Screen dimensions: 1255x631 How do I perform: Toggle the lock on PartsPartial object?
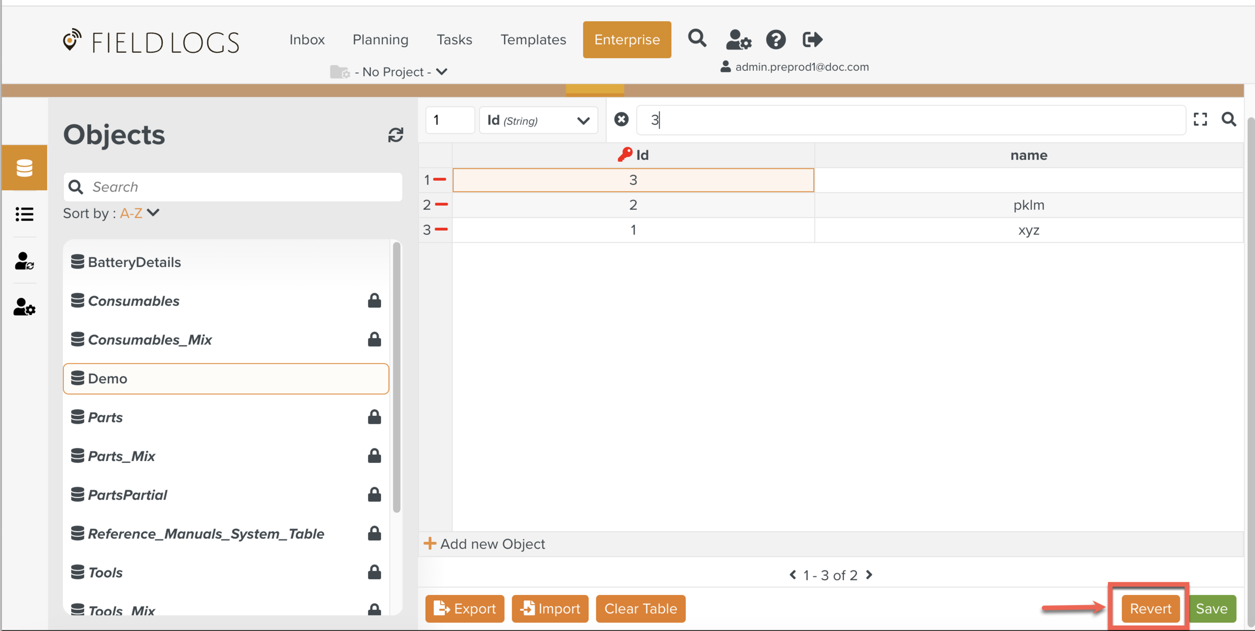374,495
